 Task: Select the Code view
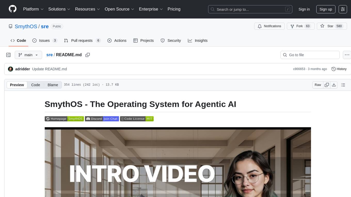[36, 85]
